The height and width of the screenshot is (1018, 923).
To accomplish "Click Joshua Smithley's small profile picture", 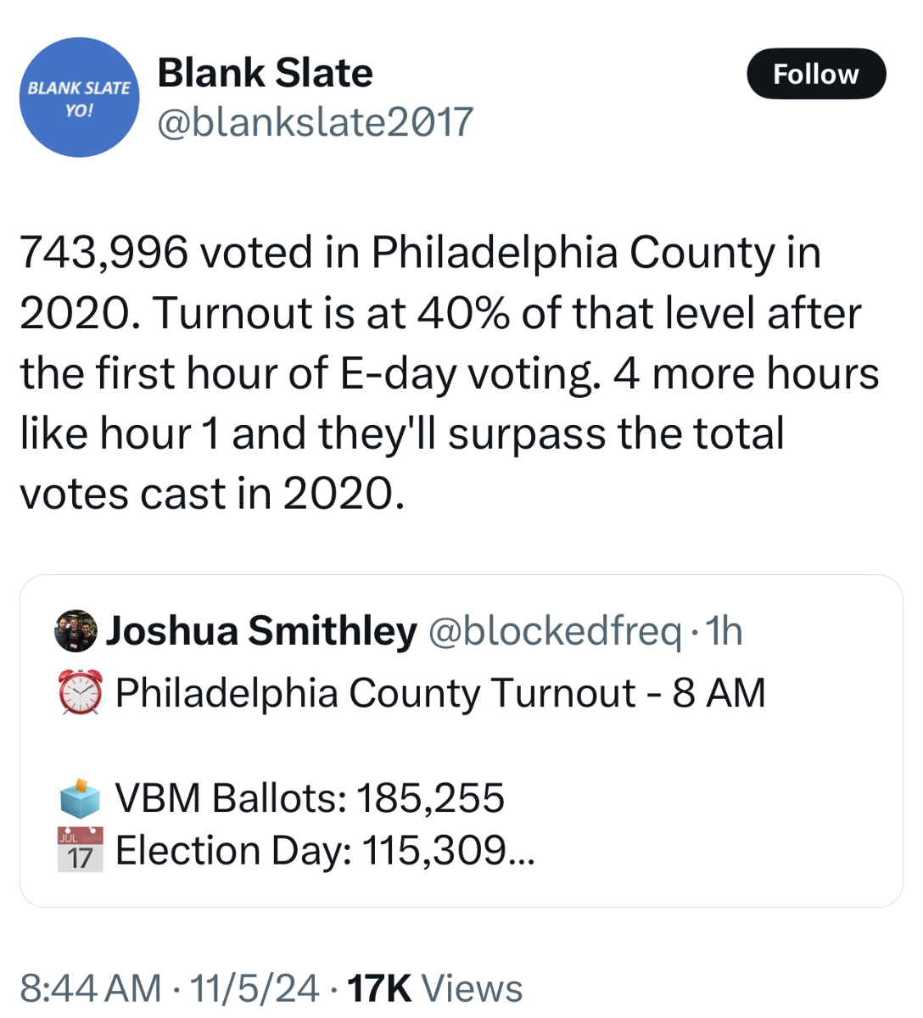I will (x=76, y=630).
